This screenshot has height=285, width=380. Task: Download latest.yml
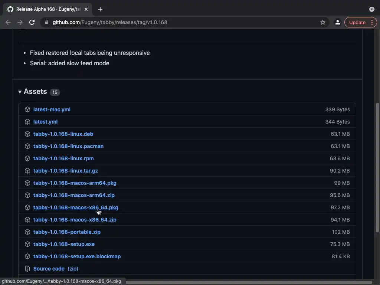click(45, 122)
